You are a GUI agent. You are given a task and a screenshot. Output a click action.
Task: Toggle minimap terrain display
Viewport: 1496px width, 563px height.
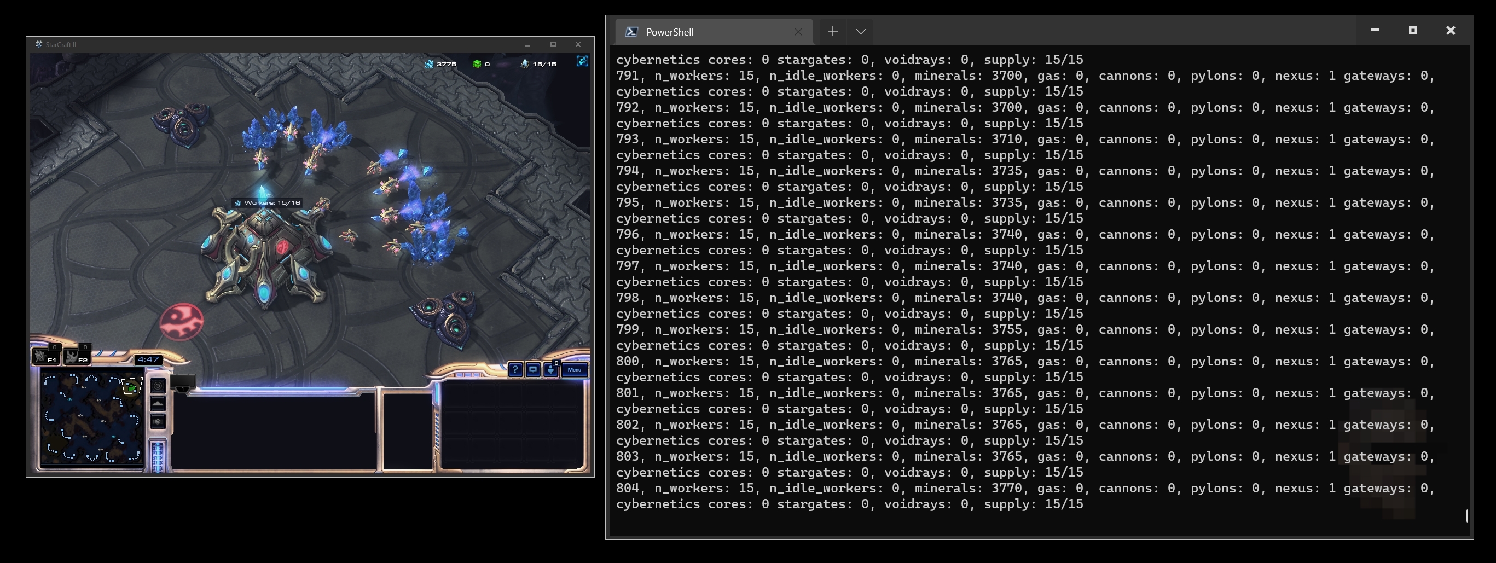point(158,403)
